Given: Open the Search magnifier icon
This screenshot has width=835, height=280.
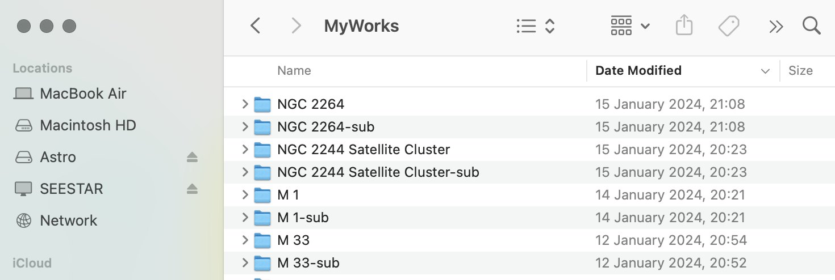Looking at the screenshot, I should [811, 26].
